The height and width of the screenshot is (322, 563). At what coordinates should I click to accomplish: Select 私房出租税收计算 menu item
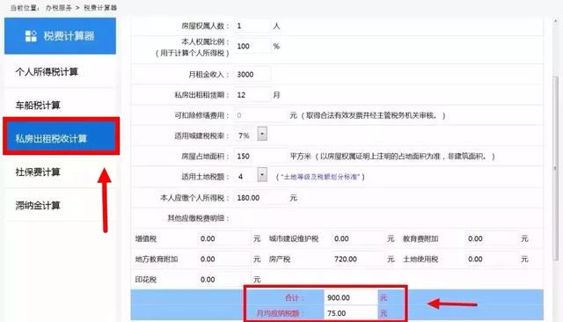pos(61,138)
